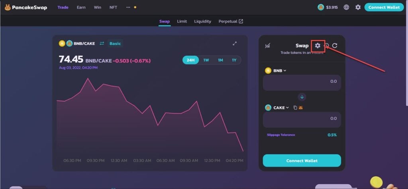Click the CAKE coin icon in chart header
408x189 pixels.
click(x=69, y=44)
